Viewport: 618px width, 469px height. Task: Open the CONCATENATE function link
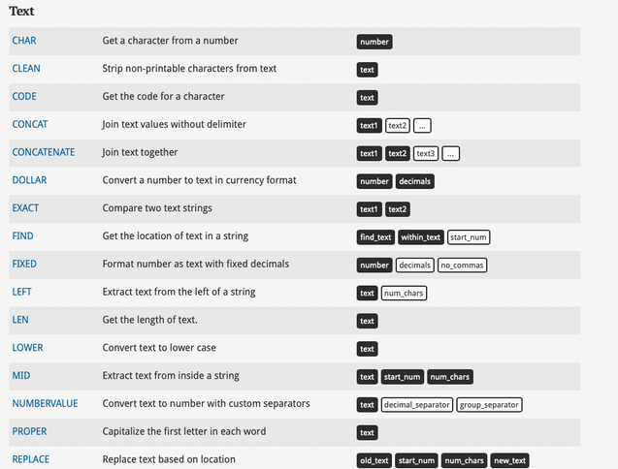pos(44,152)
